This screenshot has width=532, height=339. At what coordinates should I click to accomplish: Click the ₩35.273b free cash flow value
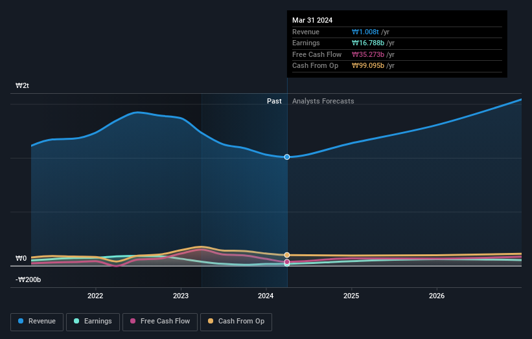pyautogui.click(x=368, y=54)
